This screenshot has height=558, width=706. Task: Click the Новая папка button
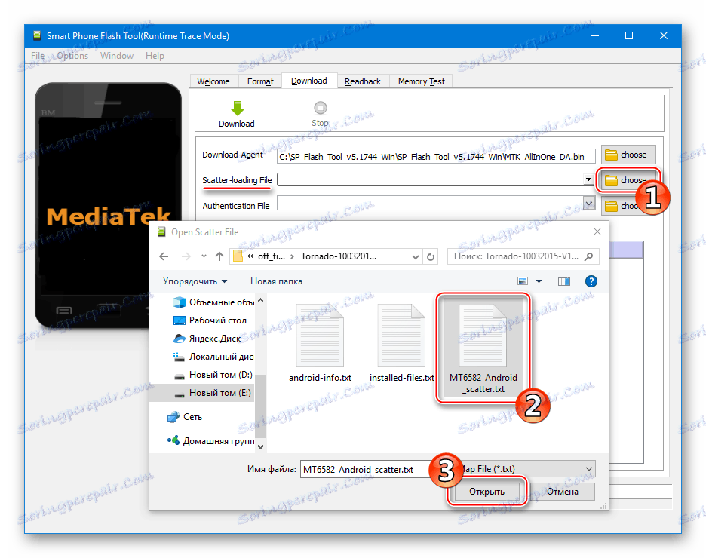coord(276,281)
